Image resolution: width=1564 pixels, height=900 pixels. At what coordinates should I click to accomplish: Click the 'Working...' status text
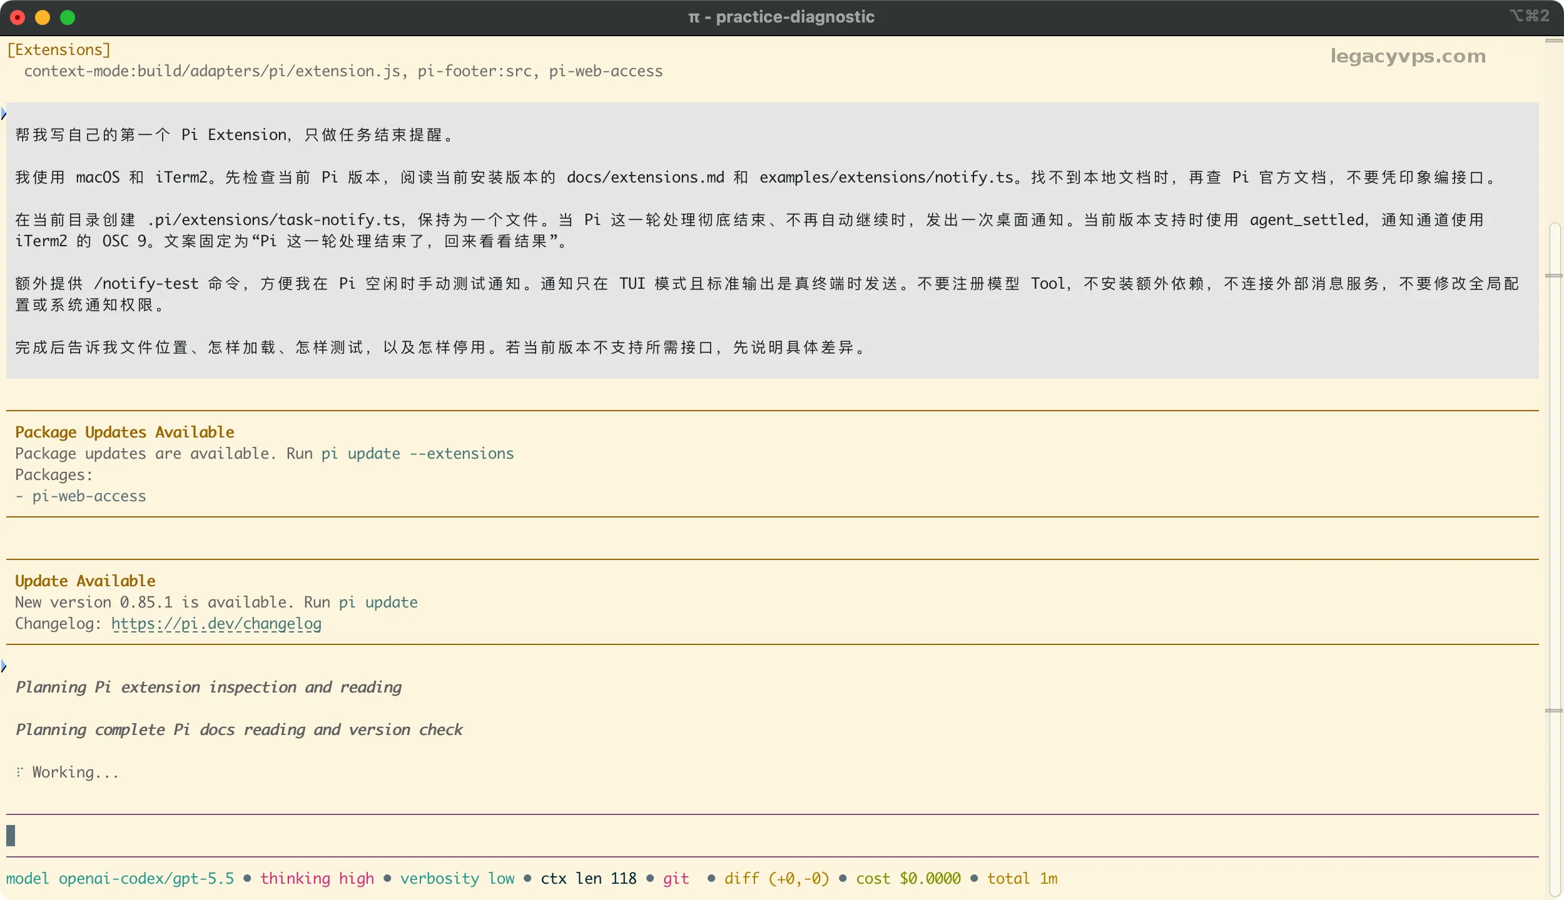[75, 772]
